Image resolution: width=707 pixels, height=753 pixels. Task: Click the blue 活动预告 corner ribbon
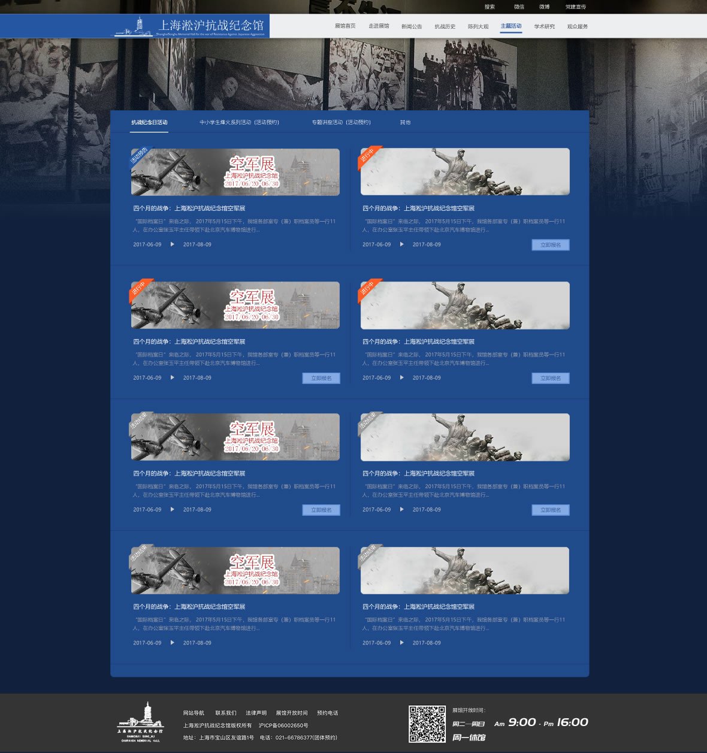pyautogui.click(x=139, y=156)
